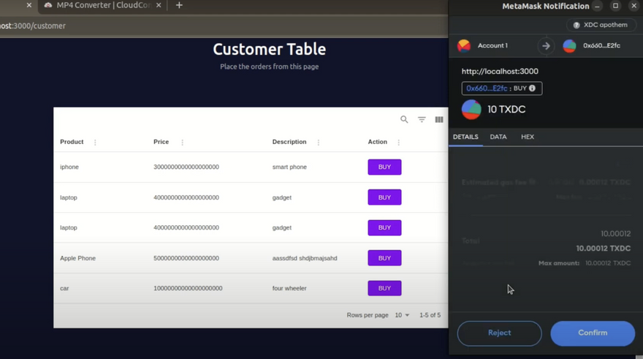Screen dimensions: 643x359
Task: Expand the rows per page dropdown
Action: click(x=403, y=315)
